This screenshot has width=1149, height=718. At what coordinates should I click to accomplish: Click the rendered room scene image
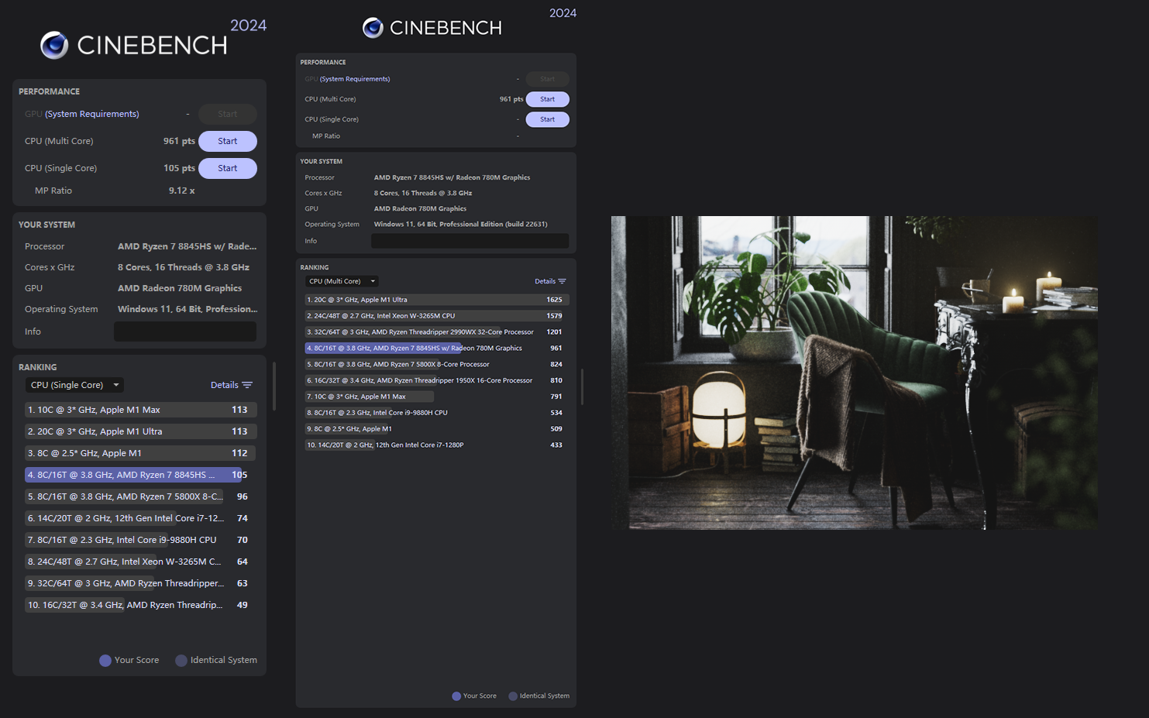[855, 373]
